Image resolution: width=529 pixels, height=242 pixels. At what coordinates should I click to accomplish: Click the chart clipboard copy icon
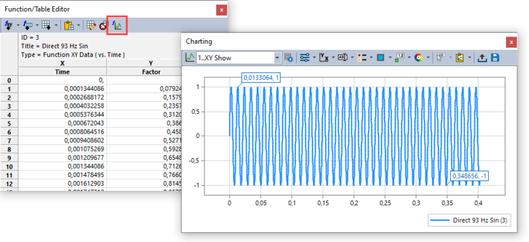(459, 58)
